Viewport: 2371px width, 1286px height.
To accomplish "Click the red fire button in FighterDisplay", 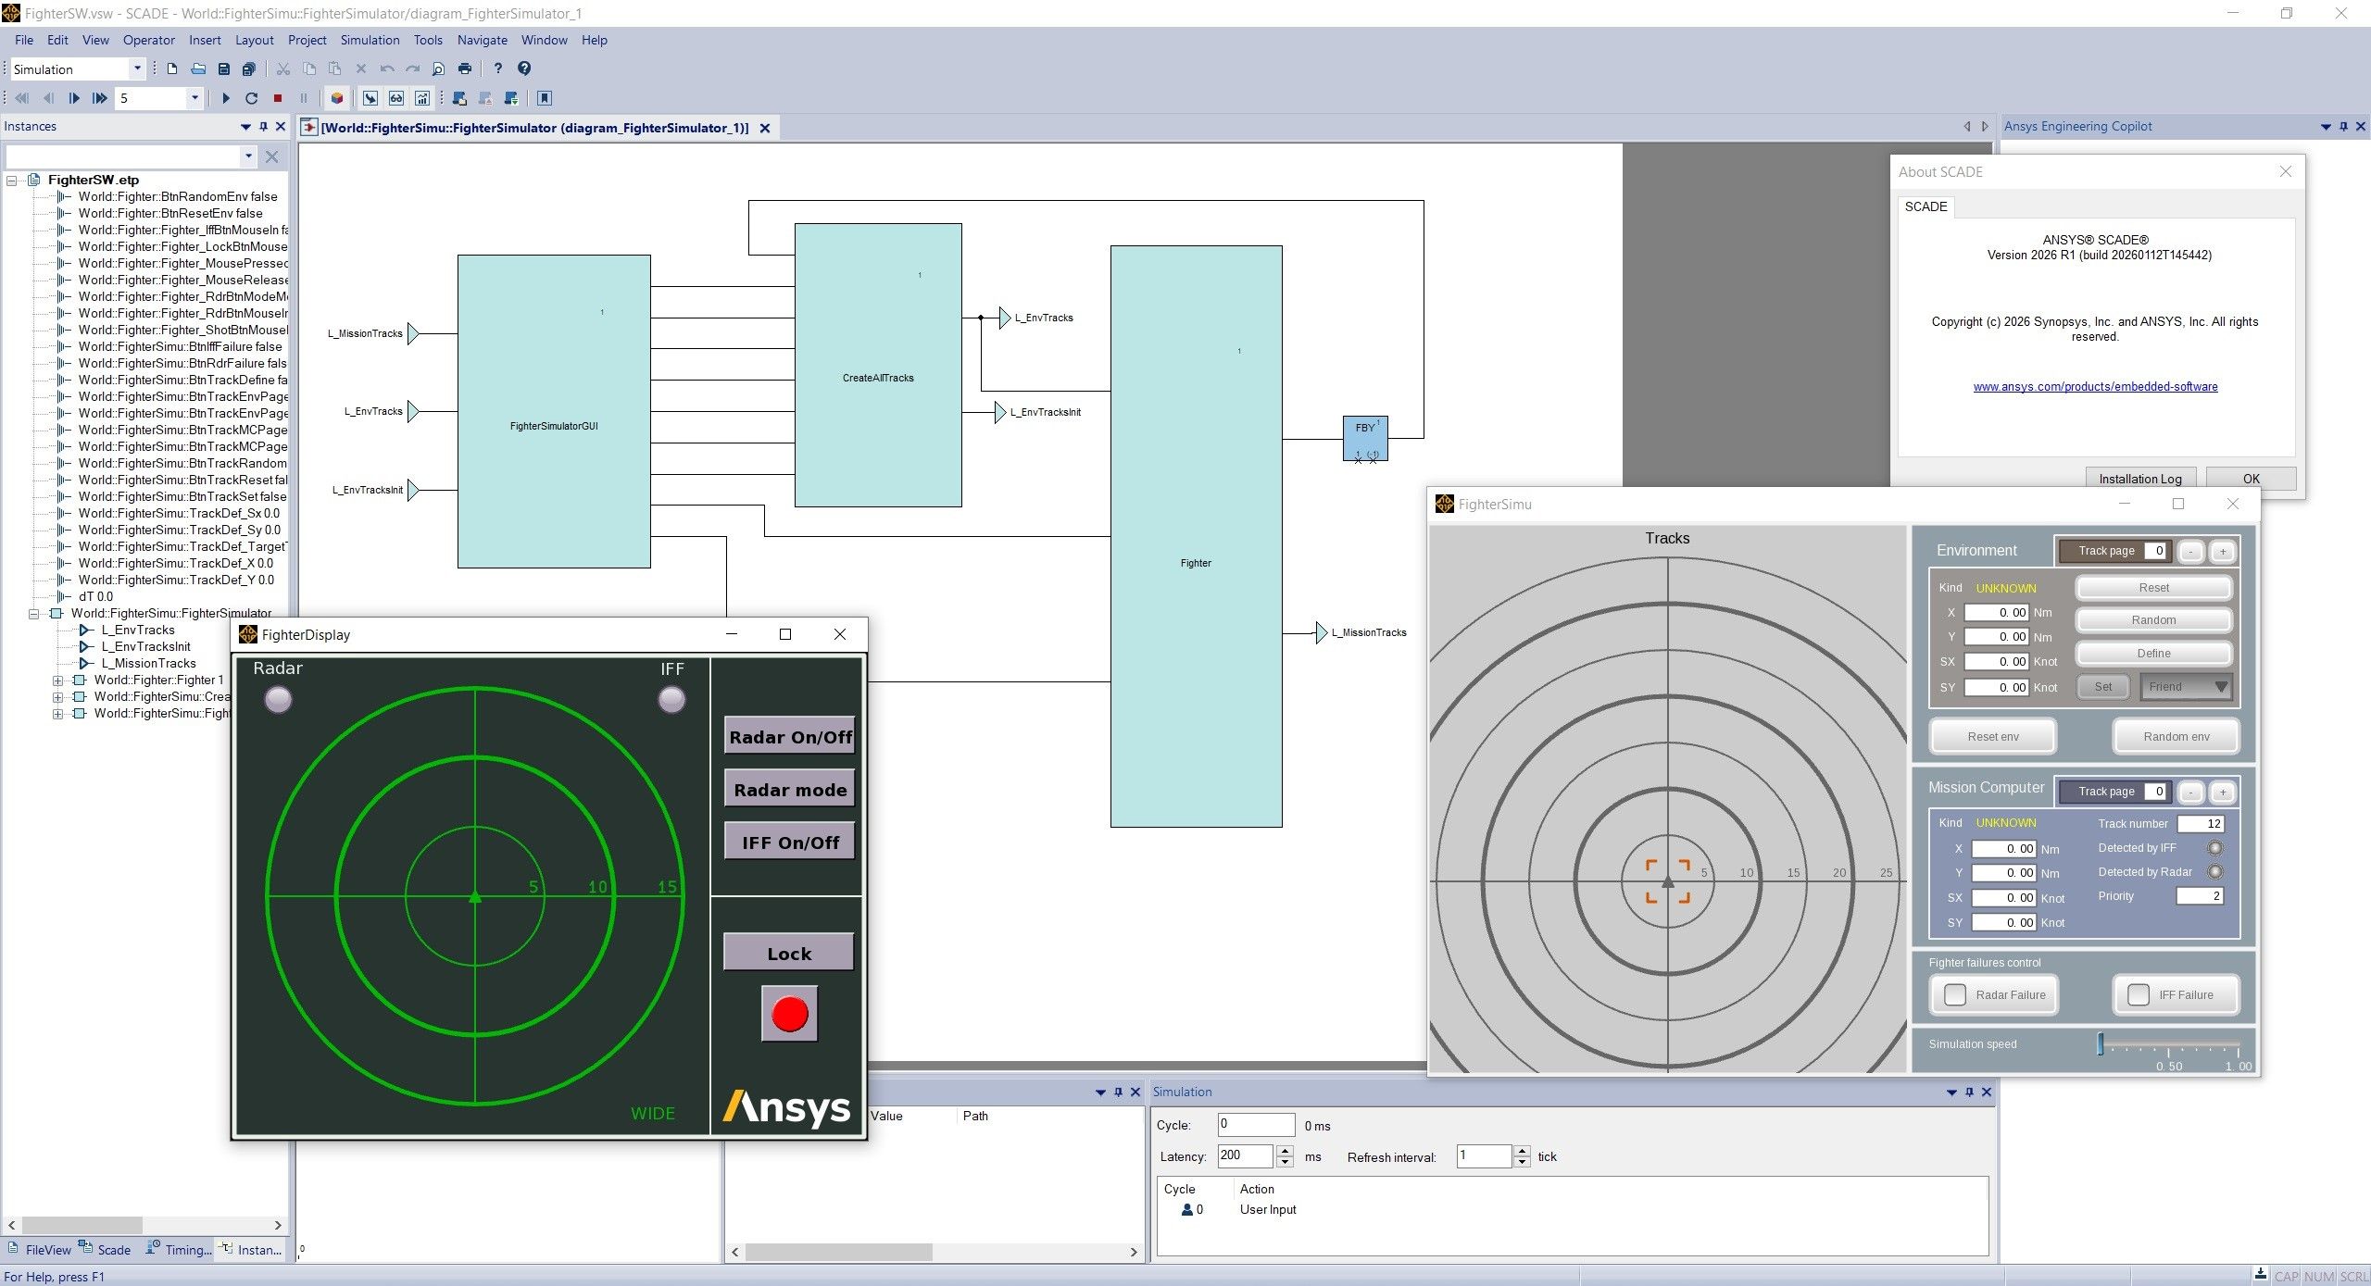I will coord(789,1014).
